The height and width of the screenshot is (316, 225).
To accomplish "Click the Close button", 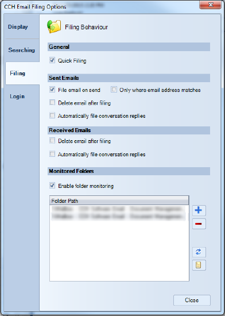I will point(192,300).
